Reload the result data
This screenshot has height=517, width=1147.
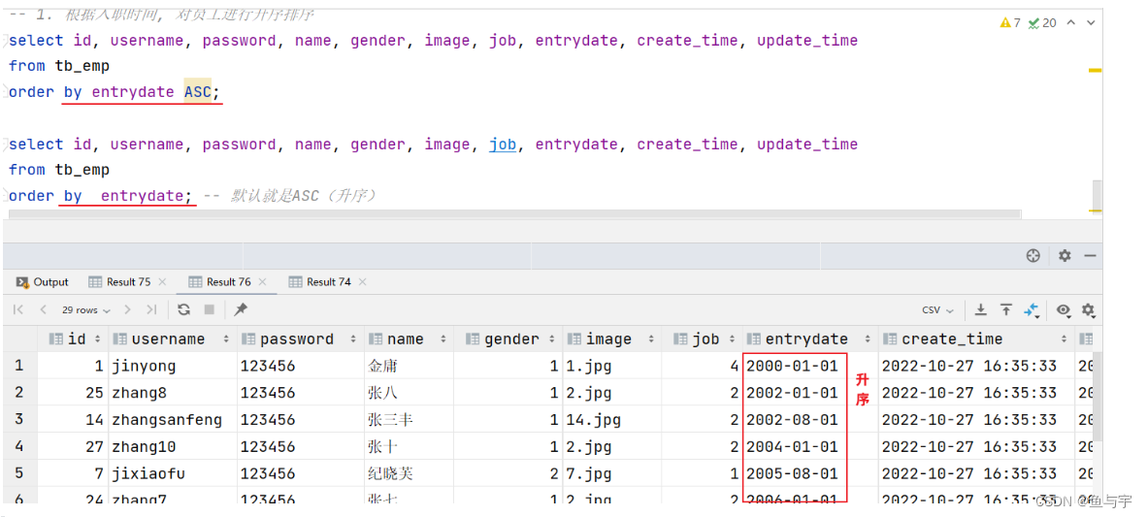(183, 310)
